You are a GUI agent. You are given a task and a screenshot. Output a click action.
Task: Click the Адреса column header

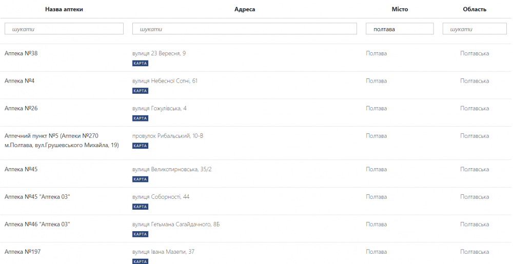click(245, 9)
